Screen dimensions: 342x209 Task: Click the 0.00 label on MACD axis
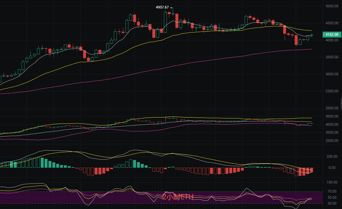click(332, 168)
